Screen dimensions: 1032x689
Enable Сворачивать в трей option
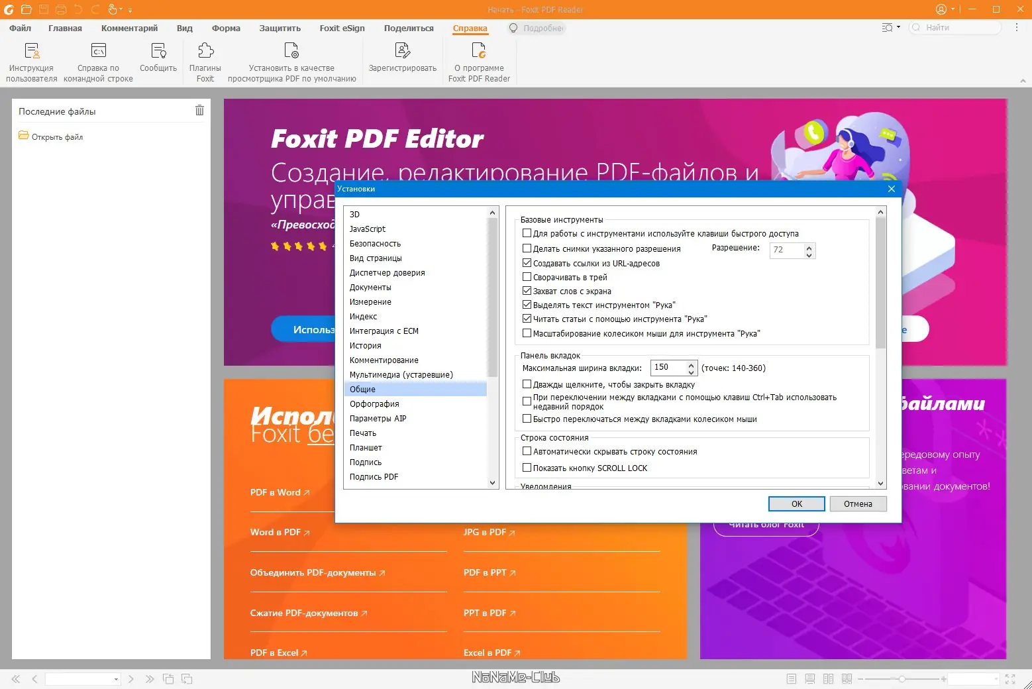click(527, 277)
